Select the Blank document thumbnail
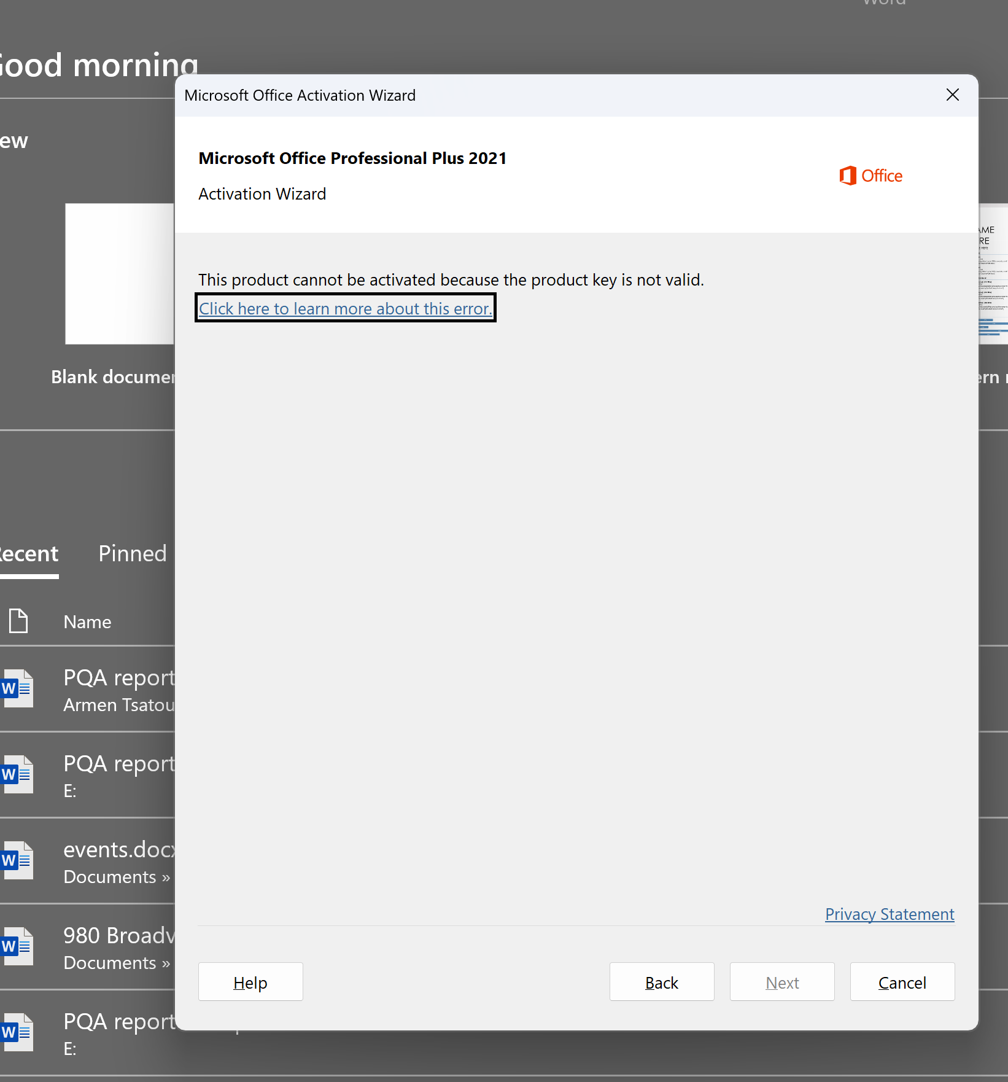The image size is (1008, 1082). [120, 274]
